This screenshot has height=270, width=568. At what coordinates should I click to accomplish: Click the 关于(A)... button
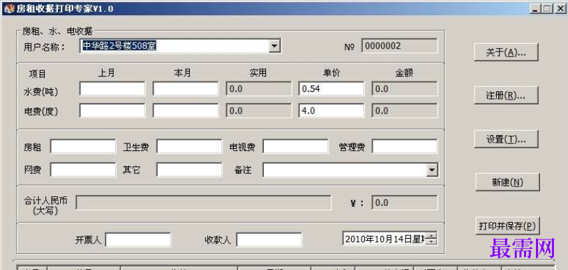(506, 52)
